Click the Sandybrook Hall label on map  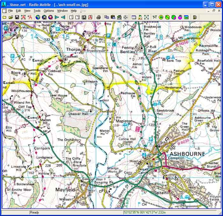tap(165, 112)
